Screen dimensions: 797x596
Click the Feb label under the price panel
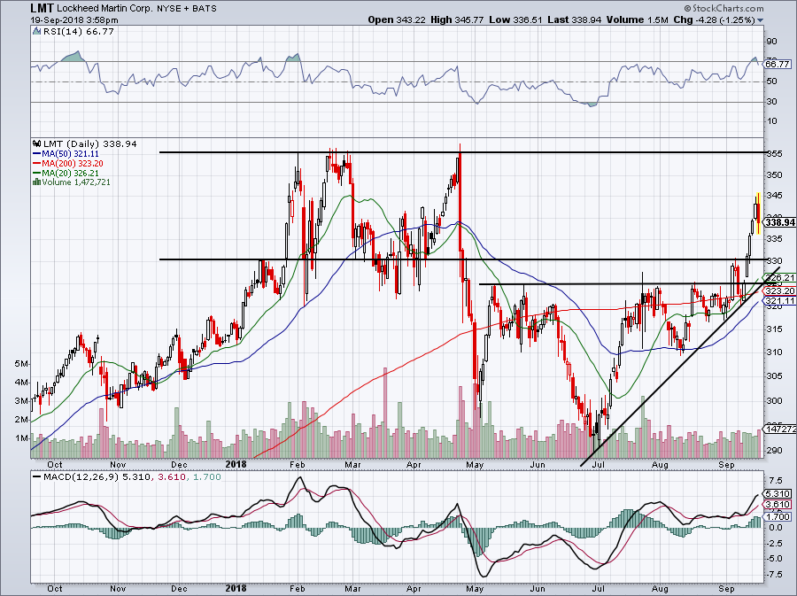click(297, 464)
